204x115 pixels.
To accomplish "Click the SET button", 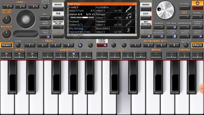I will (185, 17).
